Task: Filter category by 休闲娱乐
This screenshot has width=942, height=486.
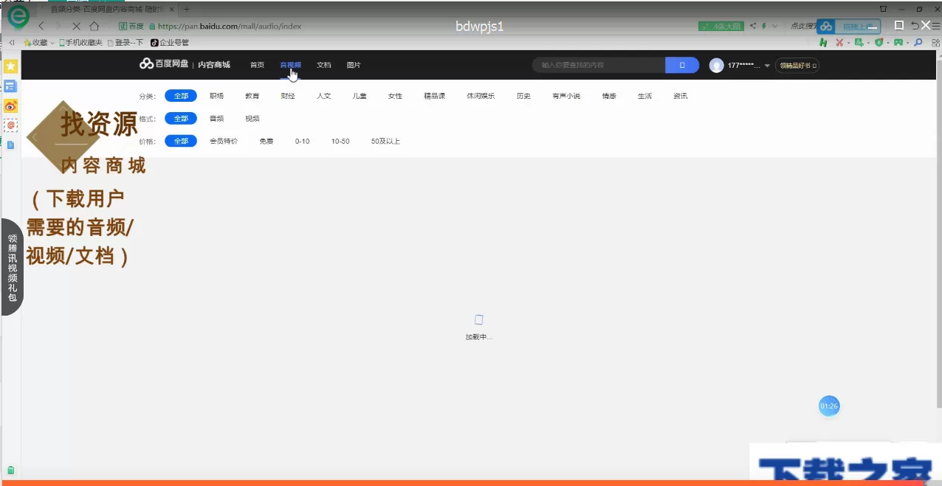Action: point(481,96)
